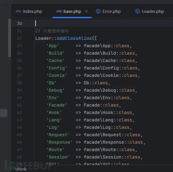The width and height of the screenshot is (173, 172).
Task: Click line number 38 in the gutter
Action: click(x=19, y=83)
